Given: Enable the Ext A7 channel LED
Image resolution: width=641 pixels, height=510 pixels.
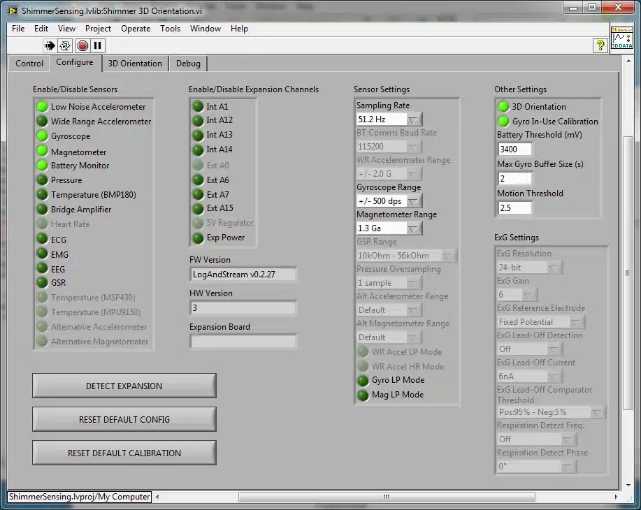Looking at the screenshot, I should (199, 195).
